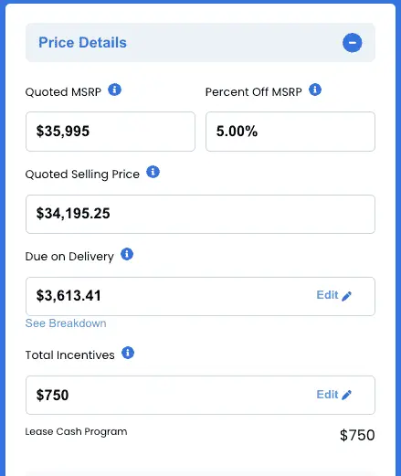Open info icon beside Total Incentives
Viewport: 401px width, 476px height.
128,353
